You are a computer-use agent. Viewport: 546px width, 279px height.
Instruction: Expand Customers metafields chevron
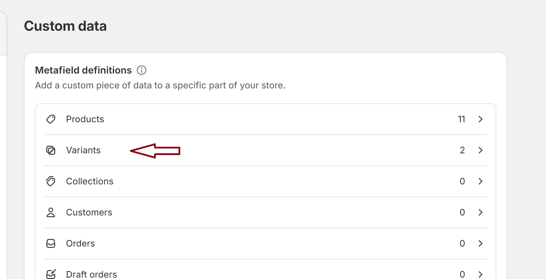pos(480,212)
